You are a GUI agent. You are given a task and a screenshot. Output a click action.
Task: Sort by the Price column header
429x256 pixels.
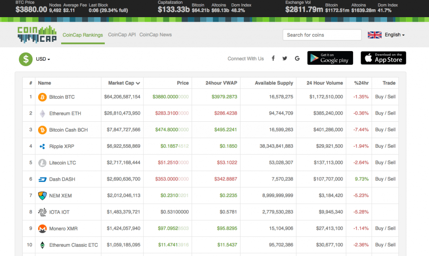coord(183,83)
